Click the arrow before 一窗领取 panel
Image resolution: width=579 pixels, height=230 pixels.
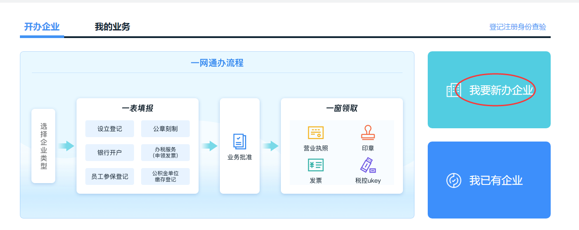270,146
